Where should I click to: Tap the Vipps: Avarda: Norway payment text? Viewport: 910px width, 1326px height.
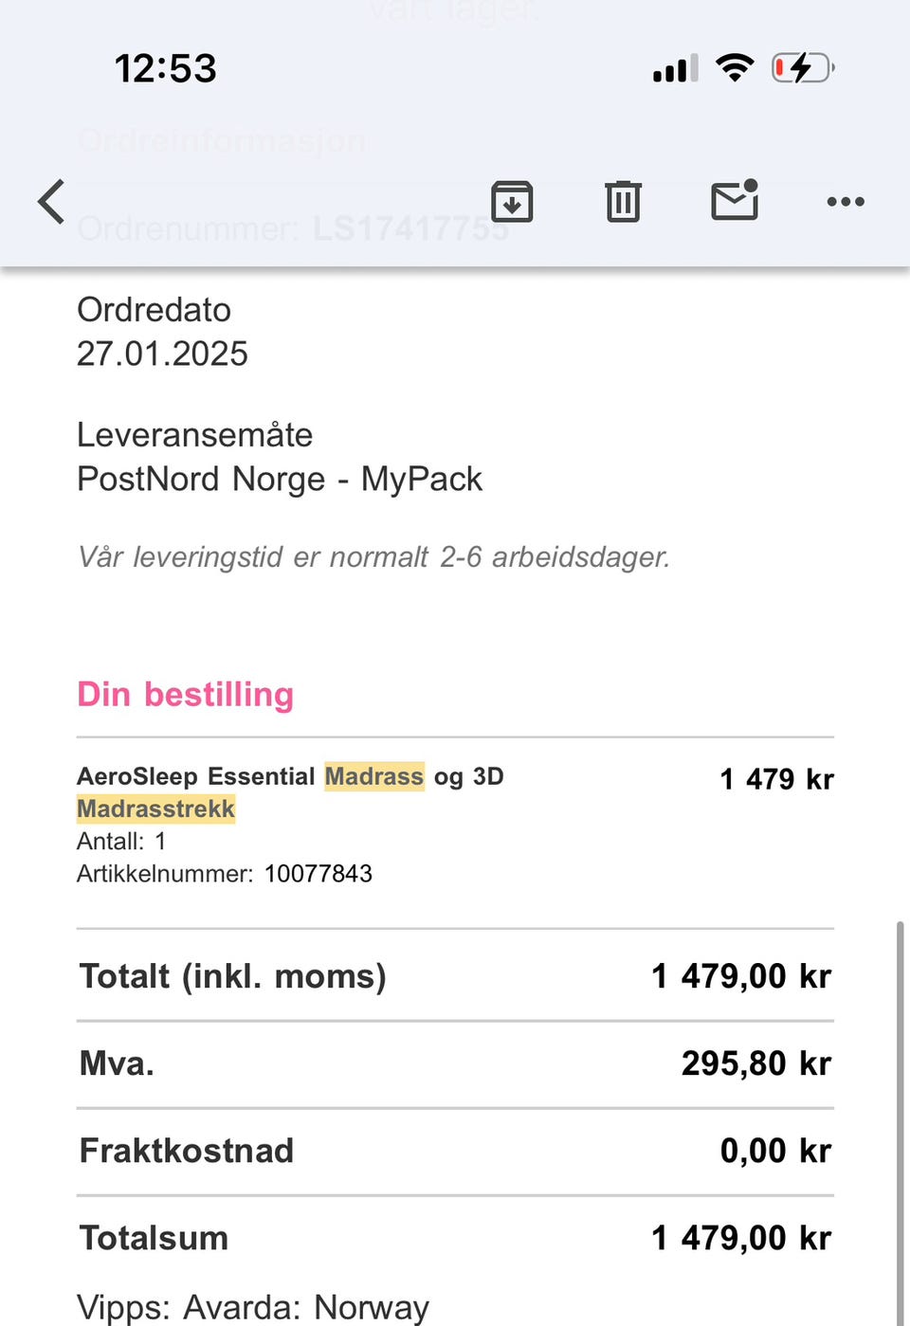click(x=253, y=1307)
